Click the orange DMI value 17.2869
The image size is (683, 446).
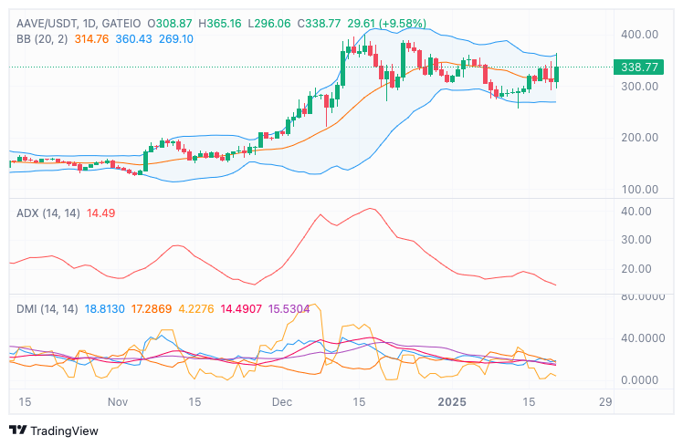pos(152,309)
